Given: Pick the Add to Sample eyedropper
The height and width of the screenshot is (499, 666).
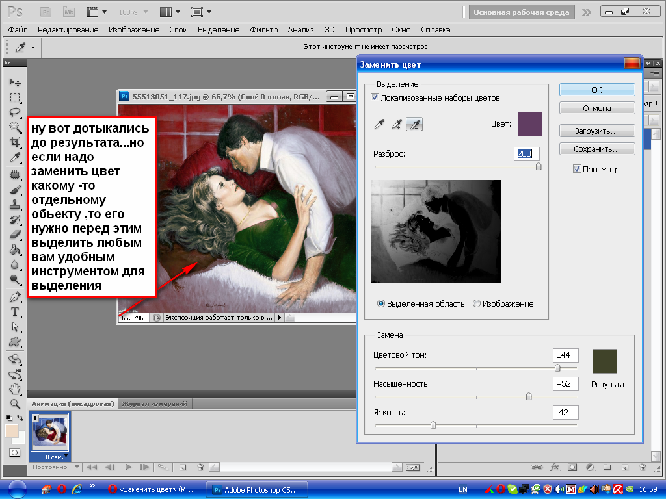Looking at the screenshot, I should tap(397, 124).
